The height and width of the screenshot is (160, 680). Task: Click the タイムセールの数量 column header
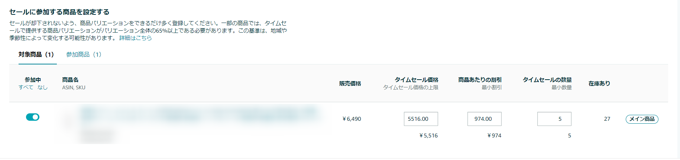tap(547, 80)
